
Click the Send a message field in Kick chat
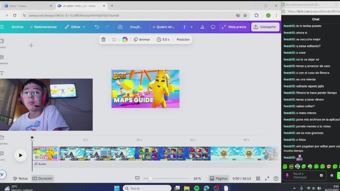point(304,175)
